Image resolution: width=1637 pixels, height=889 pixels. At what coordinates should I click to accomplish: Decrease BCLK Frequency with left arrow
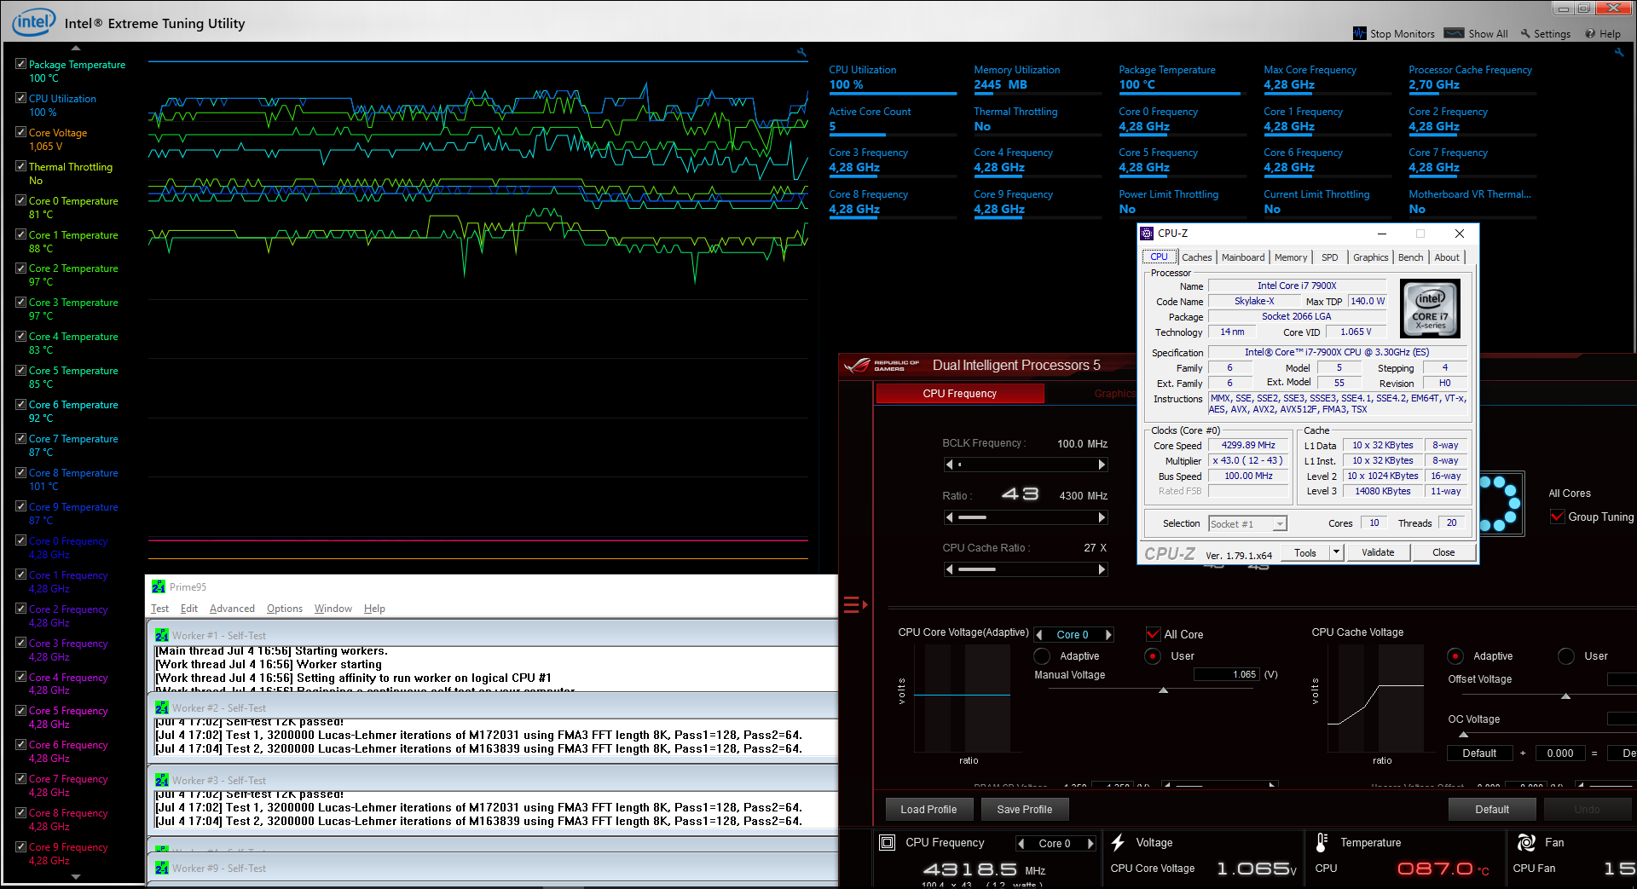tap(949, 465)
